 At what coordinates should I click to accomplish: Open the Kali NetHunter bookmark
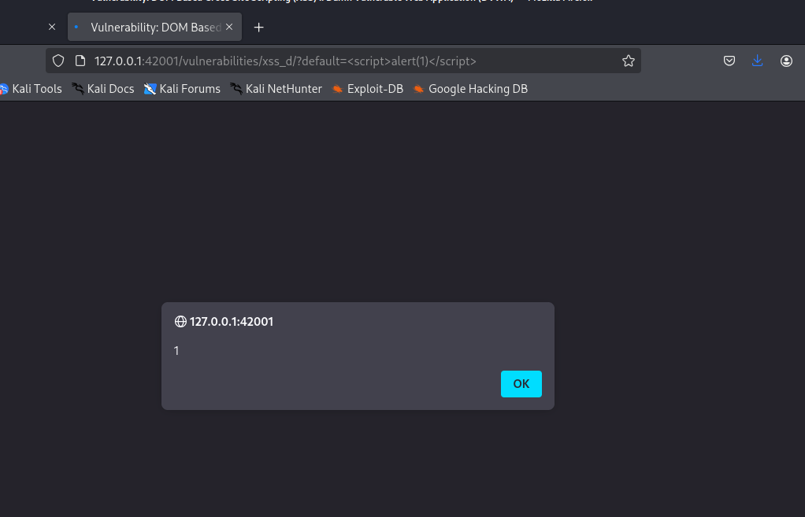(276, 89)
